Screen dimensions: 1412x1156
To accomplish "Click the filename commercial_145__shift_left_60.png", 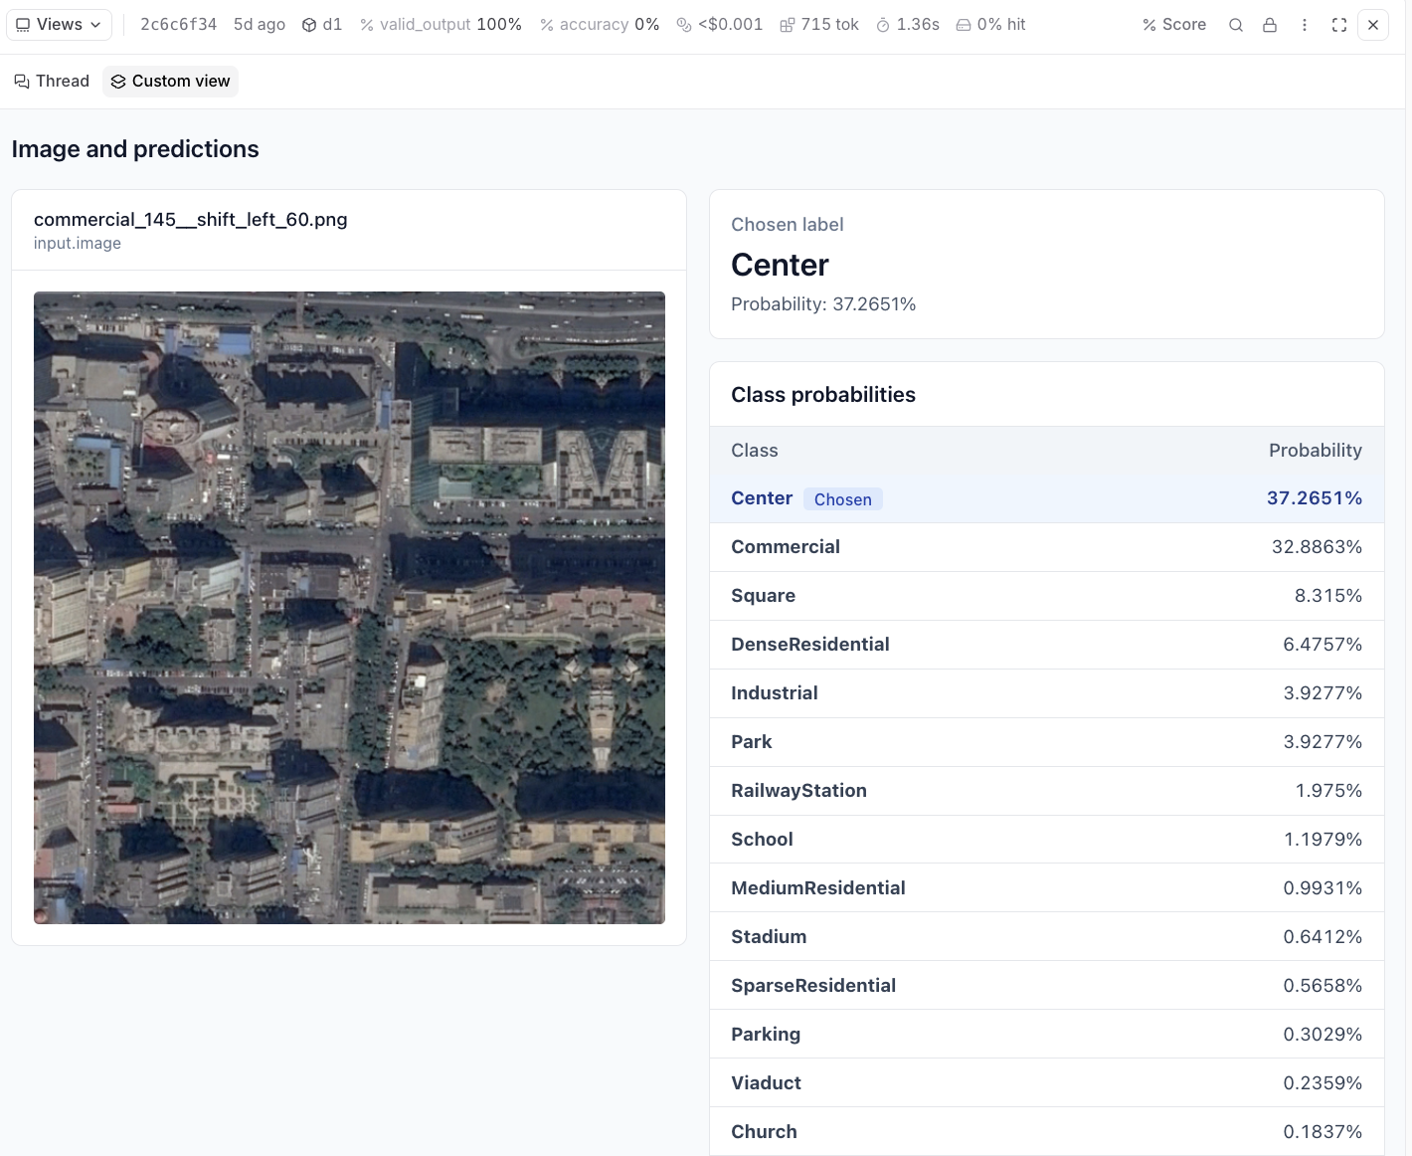I will 191,220.
